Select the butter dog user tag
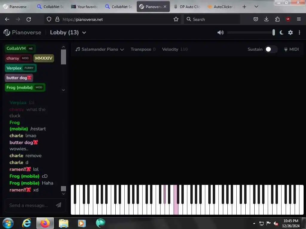Viewport: 306px width, 229px height. click(x=19, y=78)
